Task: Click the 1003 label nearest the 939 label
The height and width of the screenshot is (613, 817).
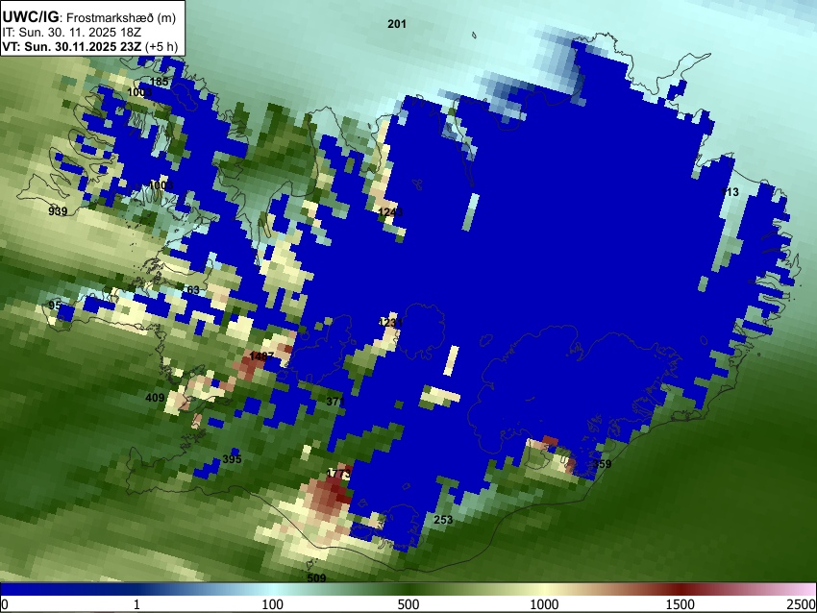Action: click(161, 185)
